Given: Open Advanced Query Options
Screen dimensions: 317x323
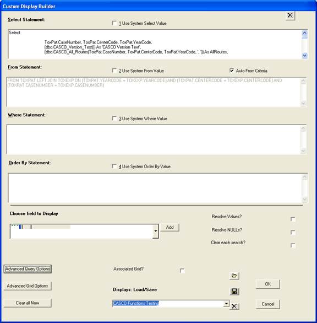Looking at the screenshot, I should pyautogui.click(x=28, y=269).
